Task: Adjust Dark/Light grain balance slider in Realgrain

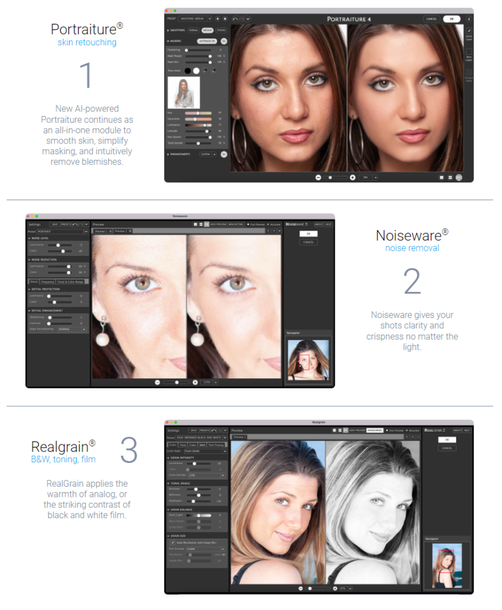Action: click(x=199, y=515)
